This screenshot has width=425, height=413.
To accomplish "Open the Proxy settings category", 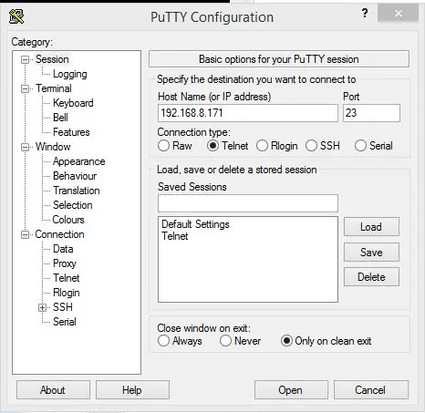I will (x=65, y=263).
